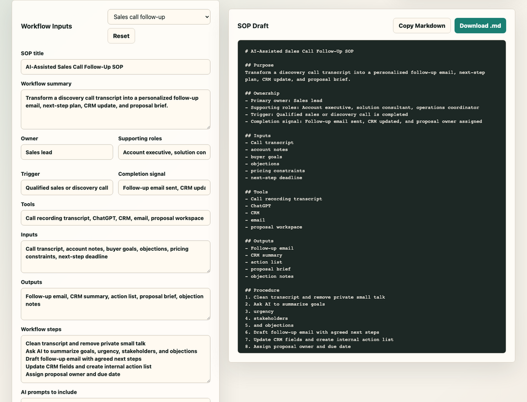
Task: Click the "- Completion signal" draft line
Action: pyautogui.click(x=363, y=121)
